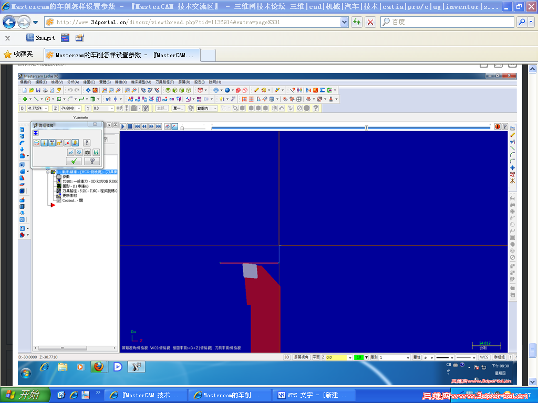Screen dimensions: 538x403
Task: Select the Save file icon on the toolbar
Action: pyautogui.click(x=38, y=90)
